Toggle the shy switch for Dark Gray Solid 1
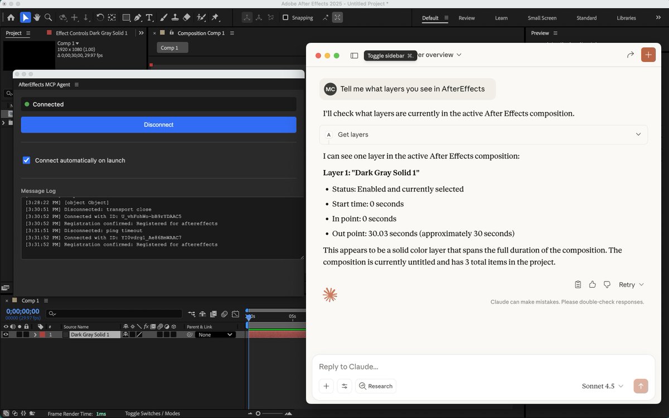669x418 pixels. (125, 335)
